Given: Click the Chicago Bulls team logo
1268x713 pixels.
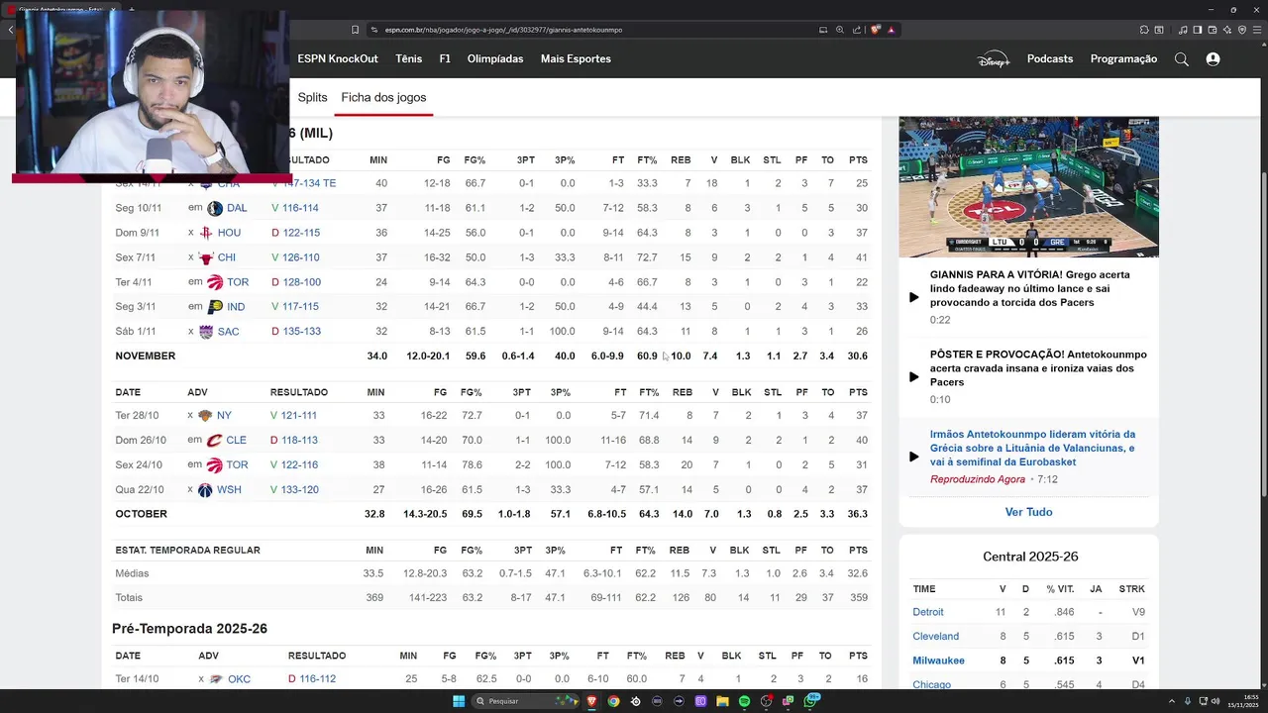Looking at the screenshot, I should (206, 257).
